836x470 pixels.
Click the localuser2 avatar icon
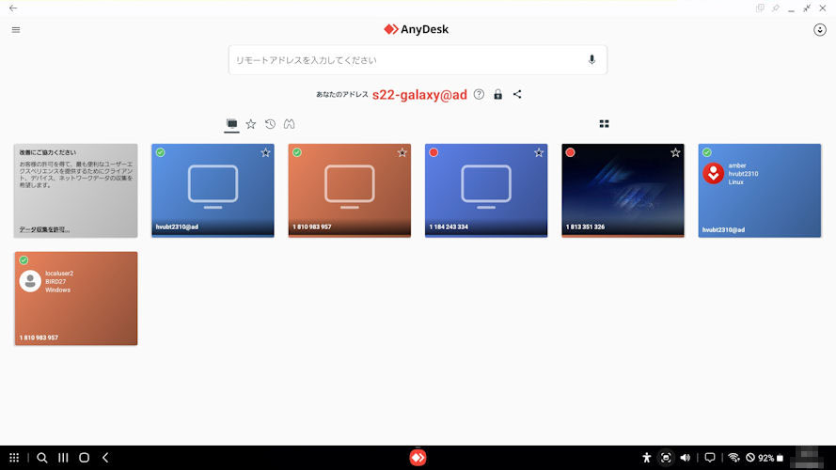[x=30, y=281]
